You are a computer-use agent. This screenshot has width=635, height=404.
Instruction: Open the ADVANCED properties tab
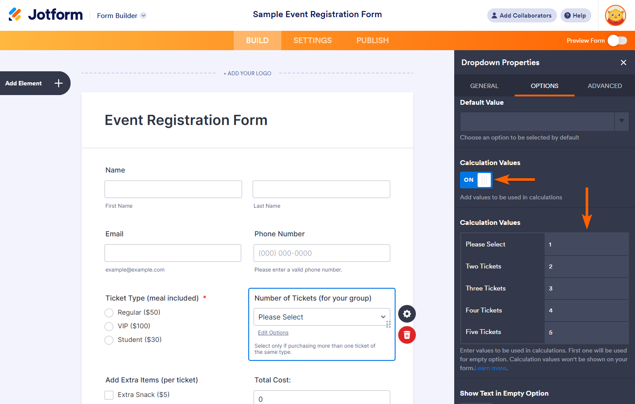tap(605, 86)
